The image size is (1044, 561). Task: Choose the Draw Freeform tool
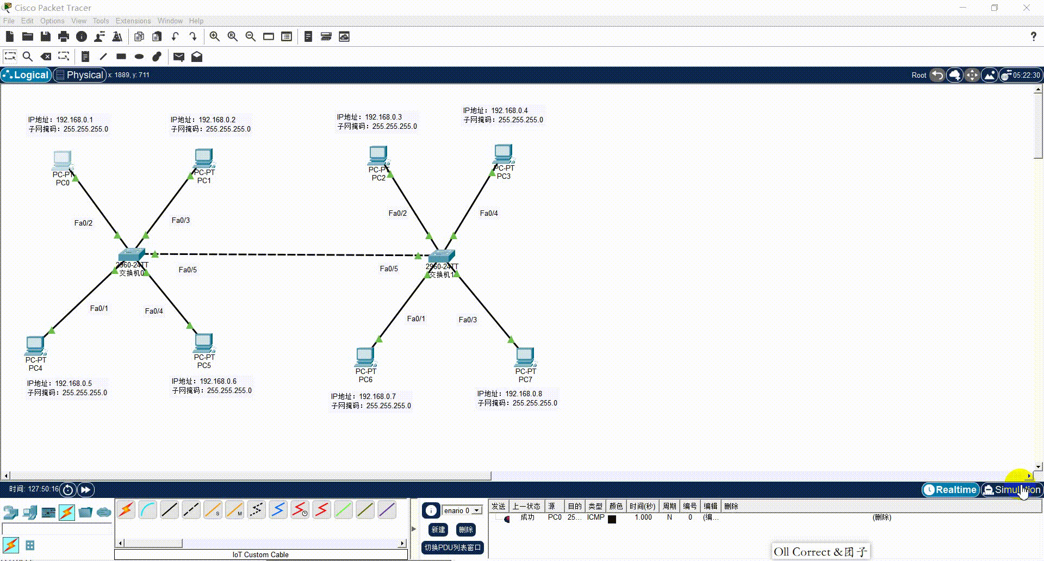click(157, 56)
